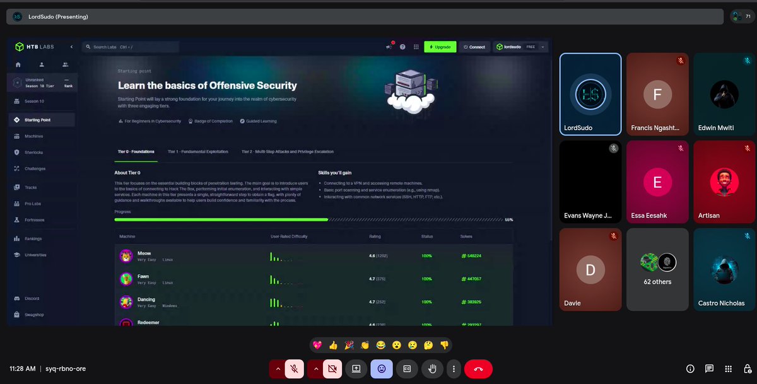Open audio settings arrow beside microphone

(x=277, y=368)
